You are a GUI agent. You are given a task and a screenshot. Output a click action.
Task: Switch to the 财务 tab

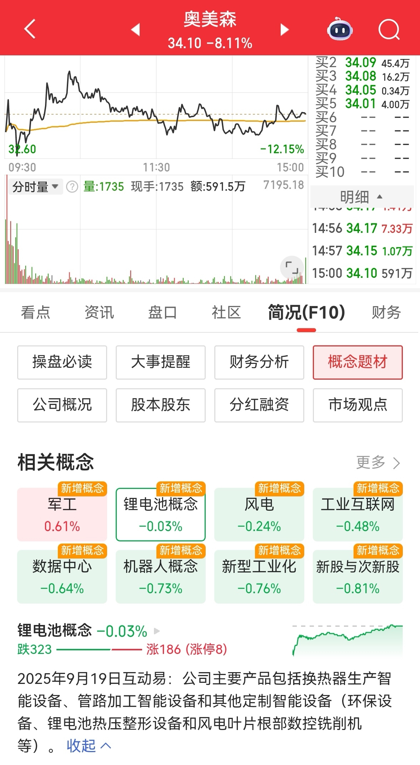pyautogui.click(x=386, y=312)
